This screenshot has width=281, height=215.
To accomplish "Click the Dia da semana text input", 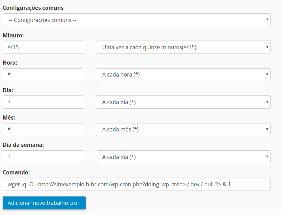I will pos(44,157).
